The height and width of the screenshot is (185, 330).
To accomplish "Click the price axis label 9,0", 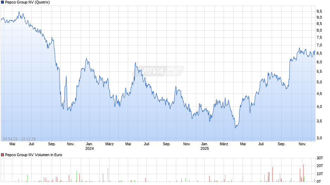I will [x=319, y=18].
